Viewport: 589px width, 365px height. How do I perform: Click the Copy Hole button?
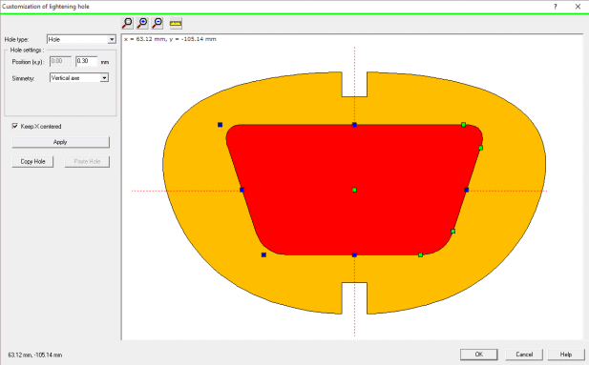(x=32, y=162)
